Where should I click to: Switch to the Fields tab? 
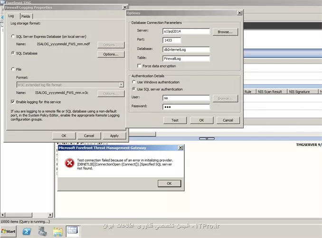[26, 16]
